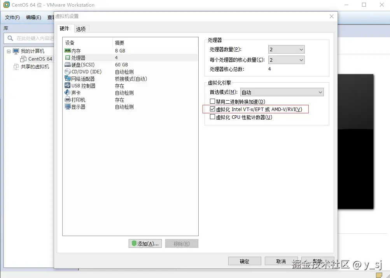Screen dimensions: 390x278
Task: Switch to the 硬件 tab
Action: coord(65,29)
